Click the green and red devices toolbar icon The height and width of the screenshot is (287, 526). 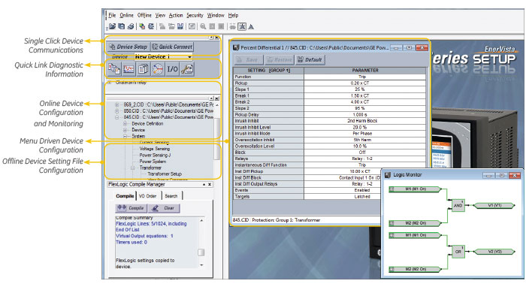point(142,26)
